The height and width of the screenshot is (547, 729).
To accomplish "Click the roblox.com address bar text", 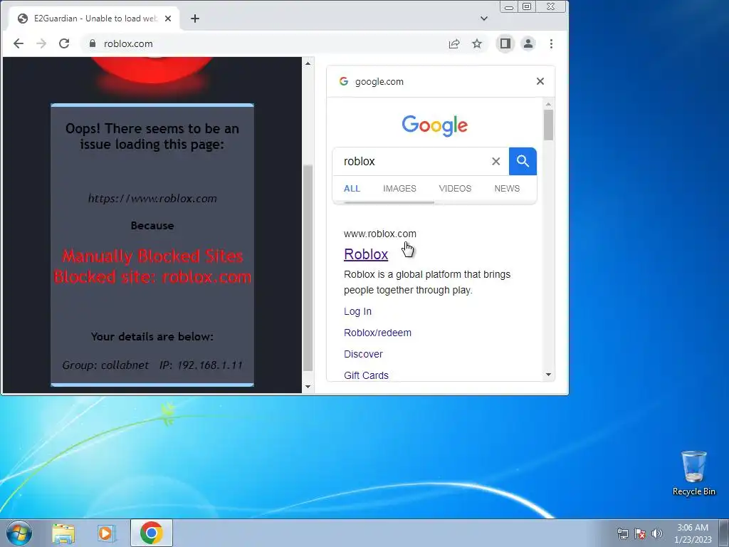I will 128,43.
